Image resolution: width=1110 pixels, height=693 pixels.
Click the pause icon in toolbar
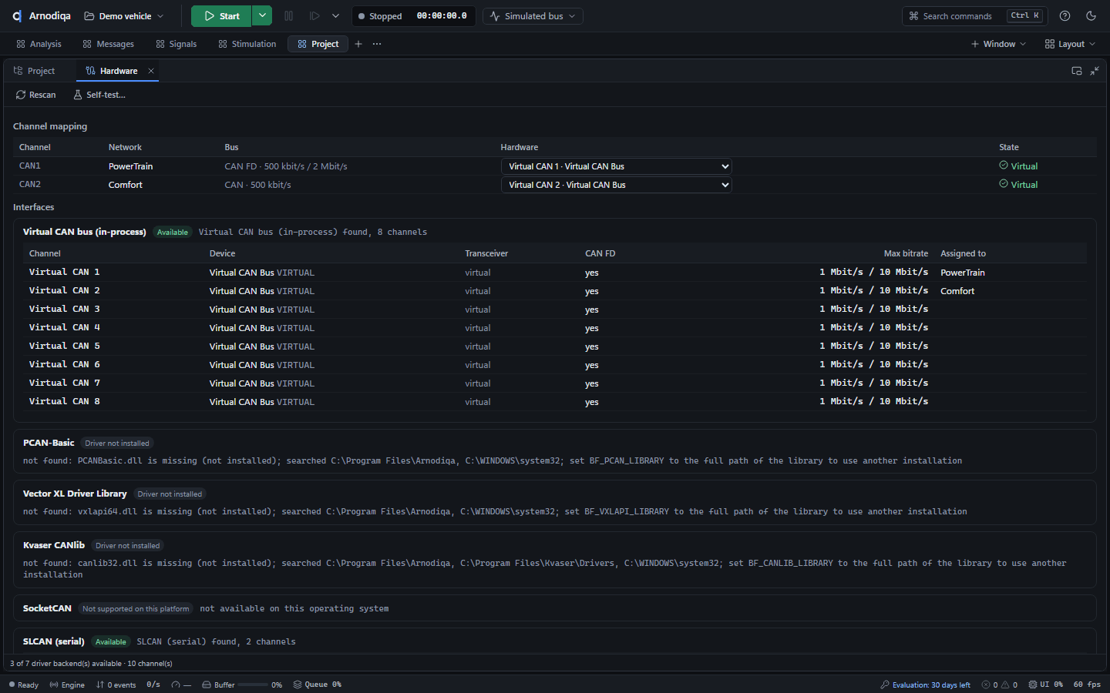289,16
